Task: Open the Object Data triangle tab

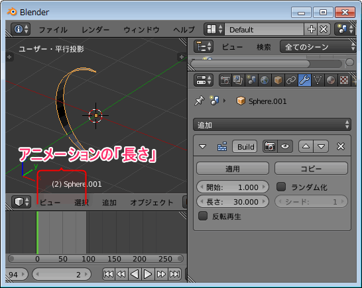Action: pos(318,80)
